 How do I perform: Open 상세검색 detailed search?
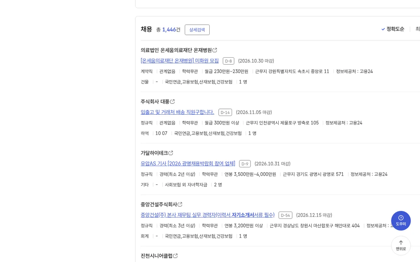(x=197, y=30)
